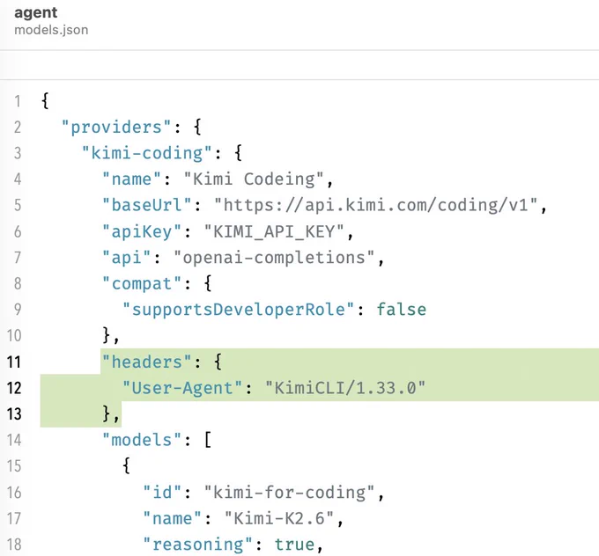Click the "supportsDeveloperRole" key on line 9

239,310
